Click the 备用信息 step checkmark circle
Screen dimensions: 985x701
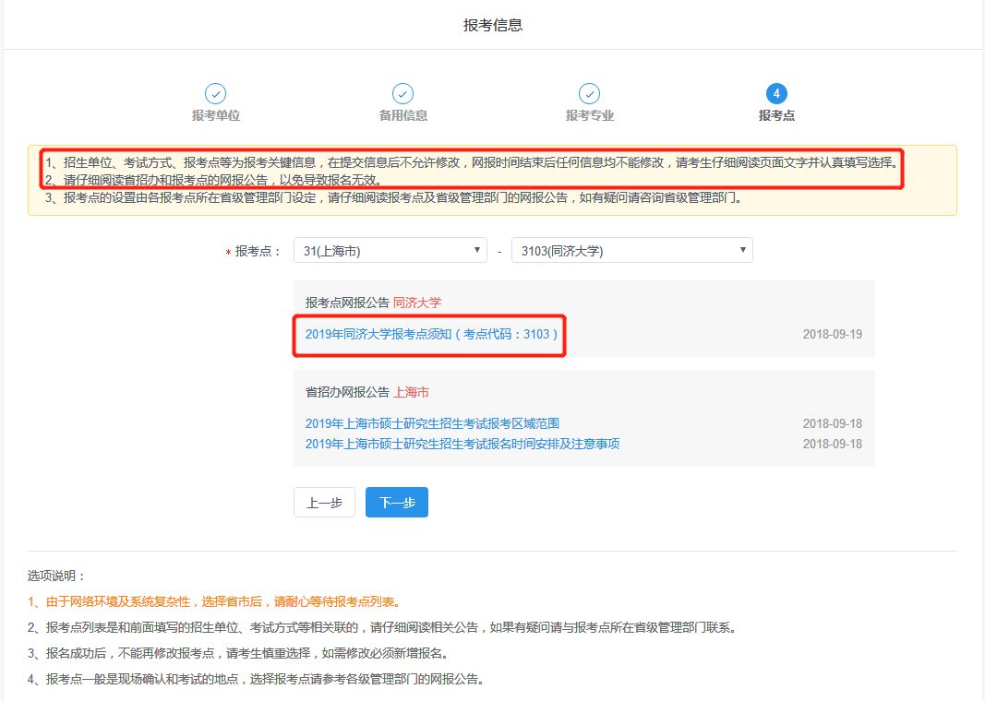pos(402,94)
